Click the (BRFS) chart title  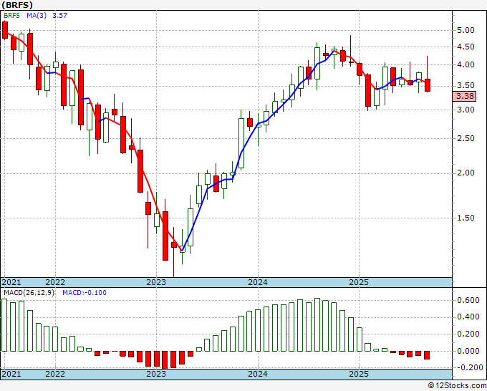click(x=16, y=5)
